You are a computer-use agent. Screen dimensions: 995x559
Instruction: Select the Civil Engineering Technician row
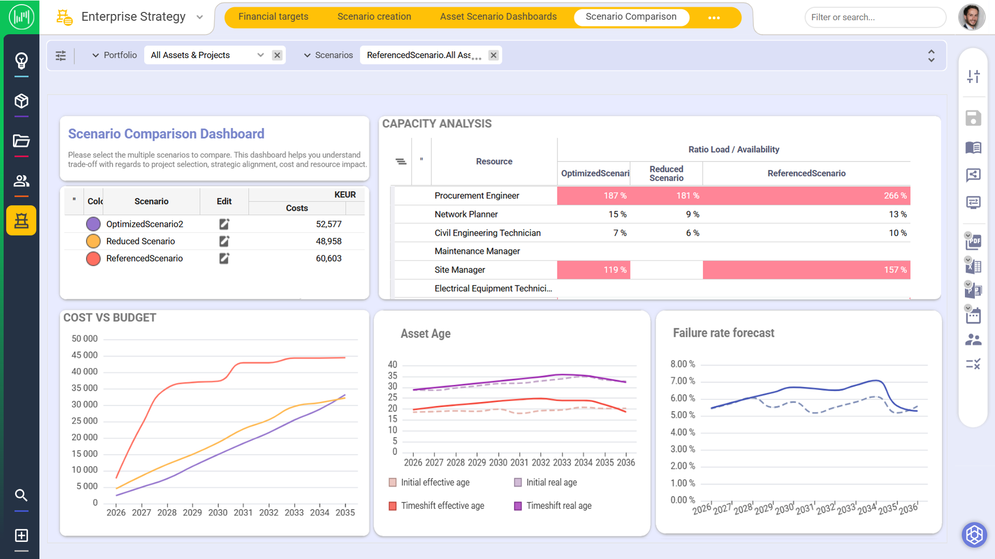point(652,233)
